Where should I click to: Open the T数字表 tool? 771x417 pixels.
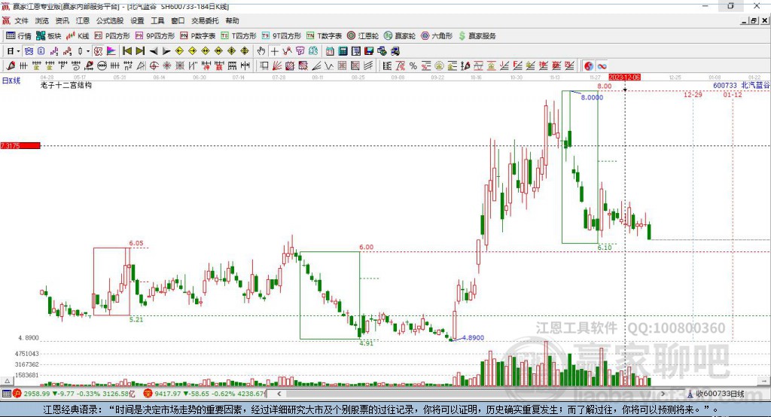[324, 36]
